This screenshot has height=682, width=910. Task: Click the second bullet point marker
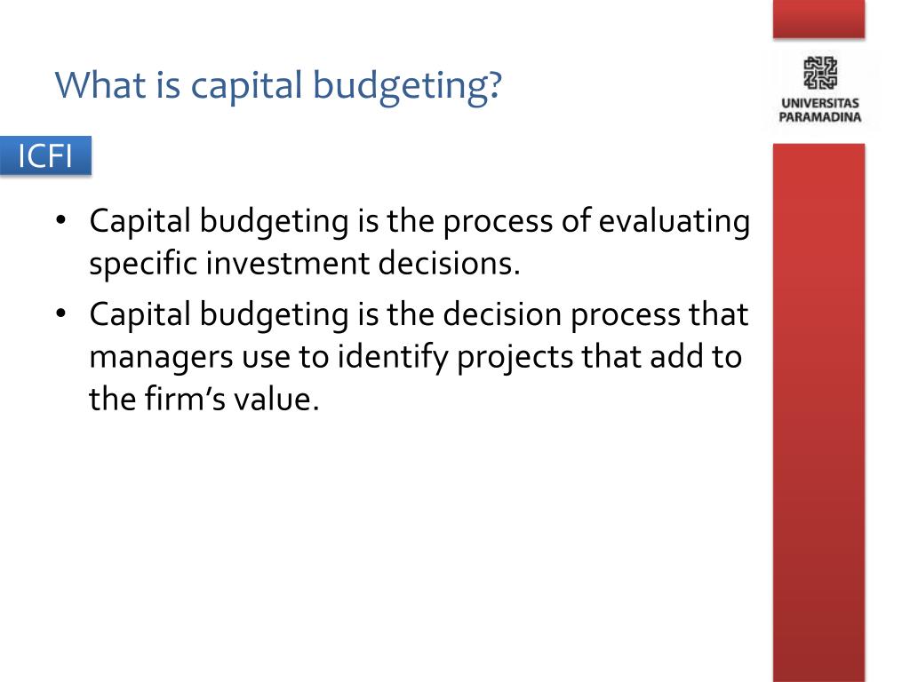(61, 313)
